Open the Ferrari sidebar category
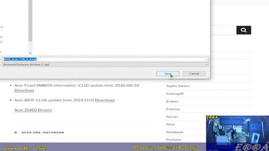The image size is (269, 151). 172,117
